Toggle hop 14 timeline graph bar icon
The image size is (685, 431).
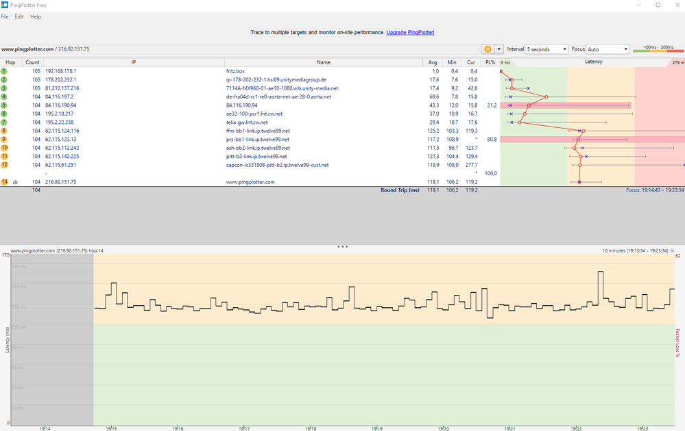click(15, 182)
